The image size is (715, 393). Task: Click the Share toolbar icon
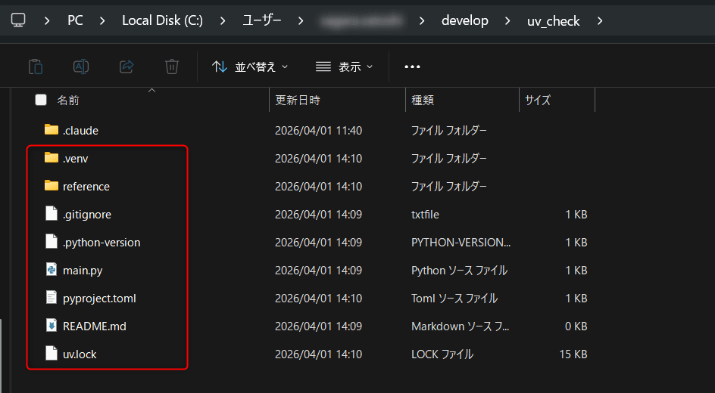pos(126,67)
